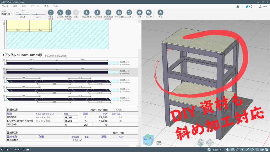This screenshot has width=270, height=152.
Task: Open the user account menu
Action: [x=263, y=6]
